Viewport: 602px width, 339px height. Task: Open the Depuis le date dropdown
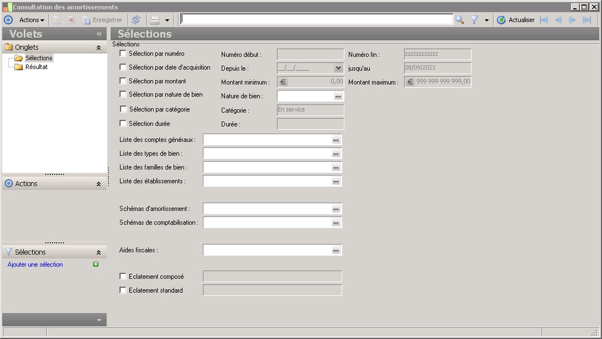pyautogui.click(x=338, y=68)
